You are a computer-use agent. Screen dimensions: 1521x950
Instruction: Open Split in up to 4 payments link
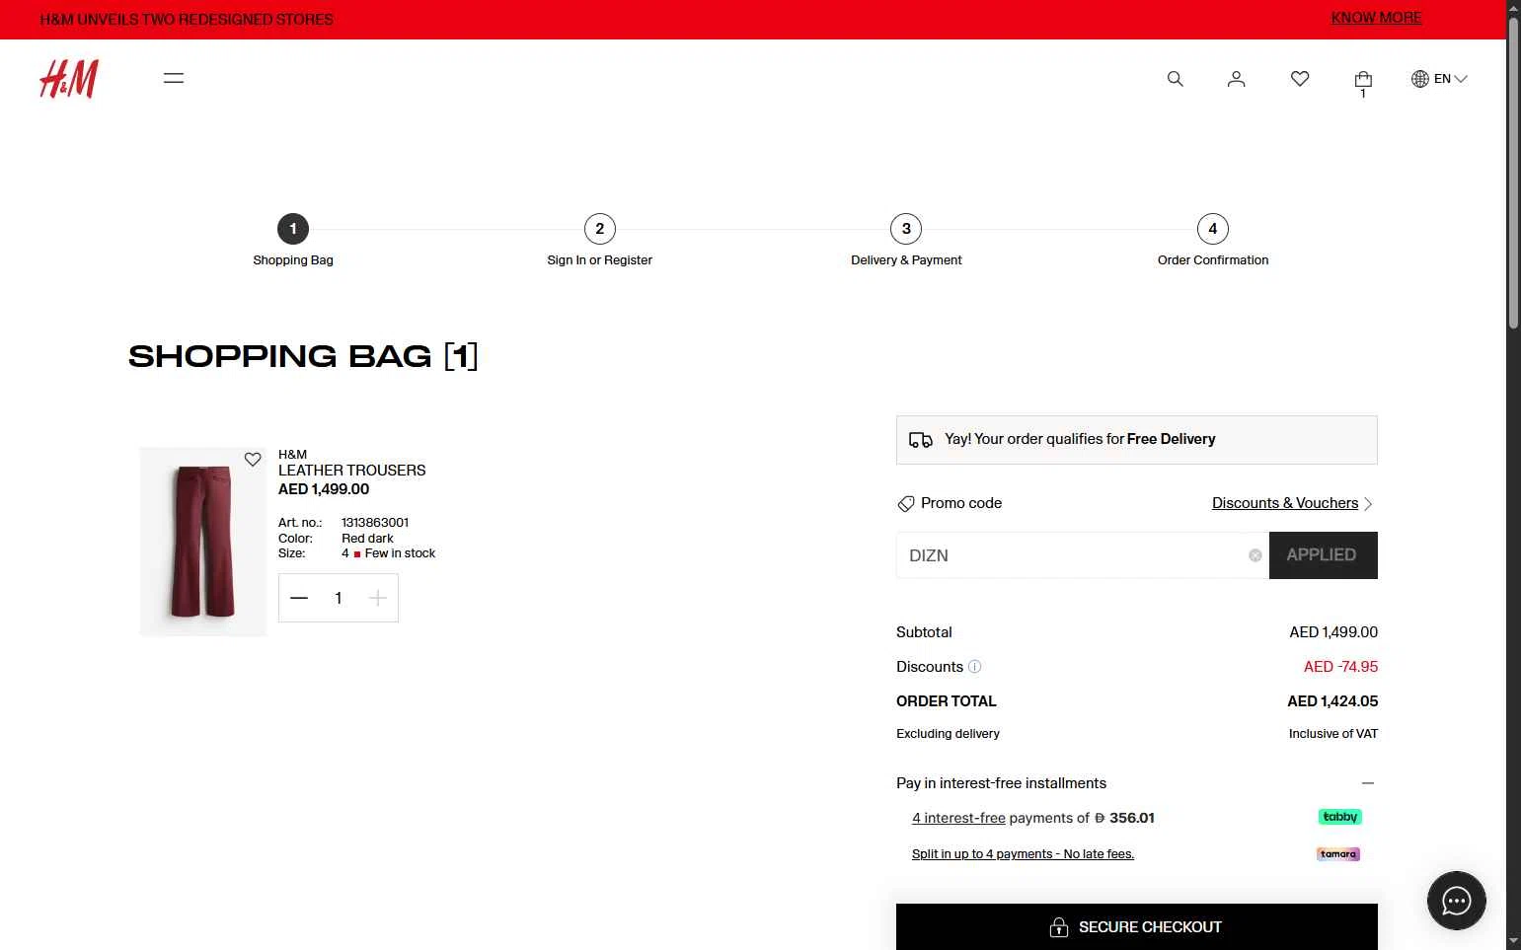pyautogui.click(x=1023, y=854)
